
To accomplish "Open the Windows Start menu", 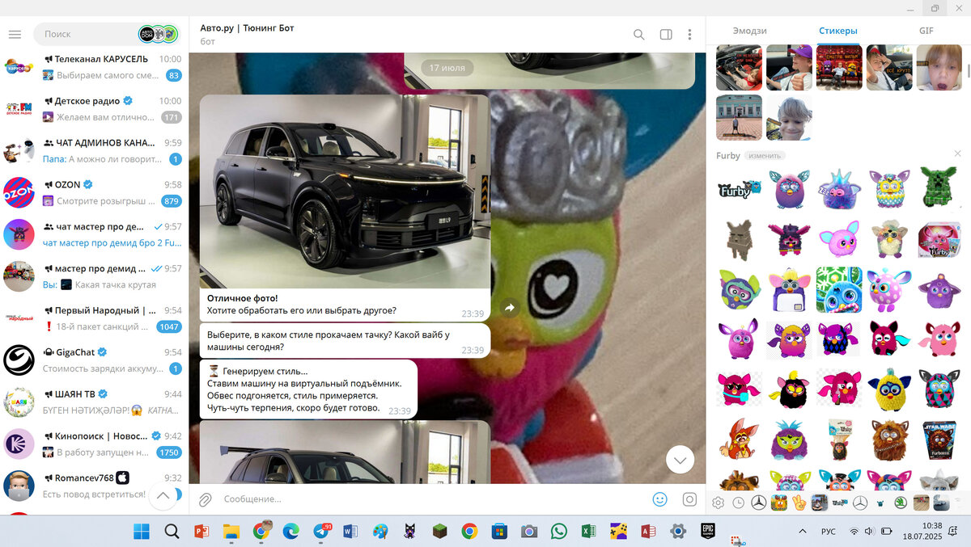I will click(142, 531).
